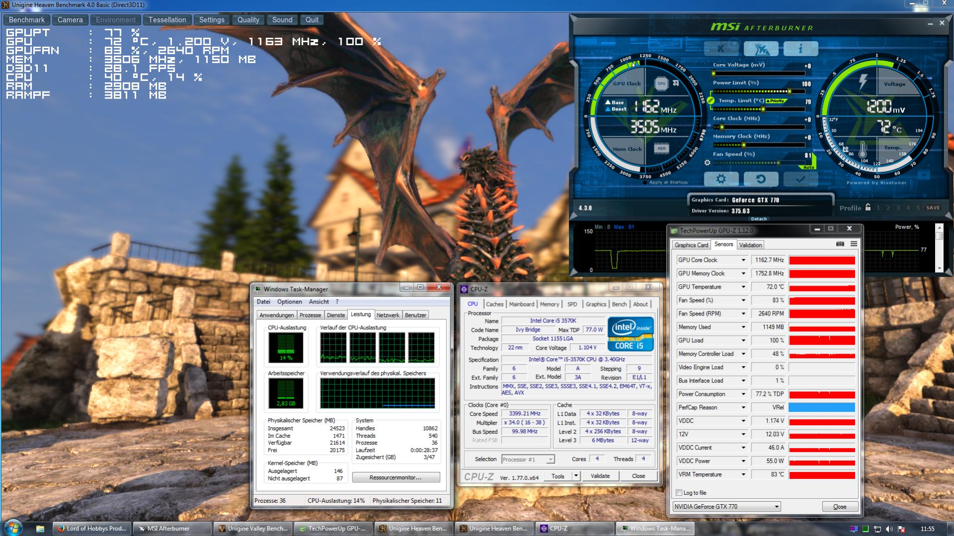Open the Afterburner info (i) button
The width and height of the screenshot is (954, 536).
800,49
